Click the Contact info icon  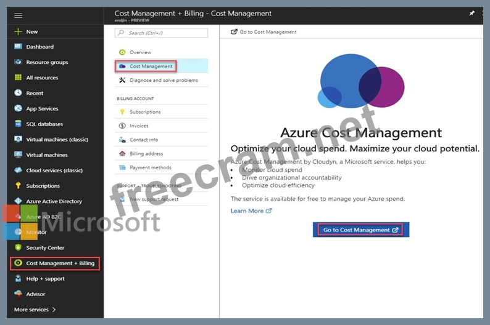click(122, 140)
